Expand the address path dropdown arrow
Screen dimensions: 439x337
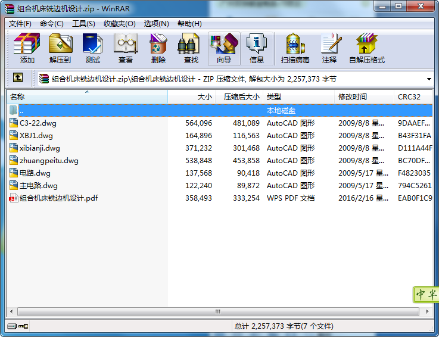pos(429,79)
